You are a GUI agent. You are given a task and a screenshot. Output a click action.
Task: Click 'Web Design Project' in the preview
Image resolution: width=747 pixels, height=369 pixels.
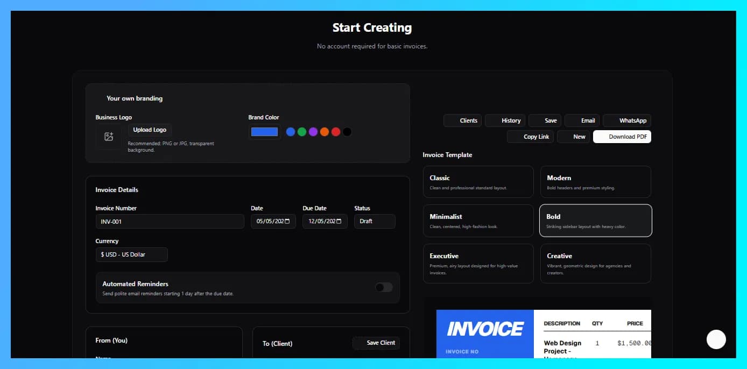(562, 347)
